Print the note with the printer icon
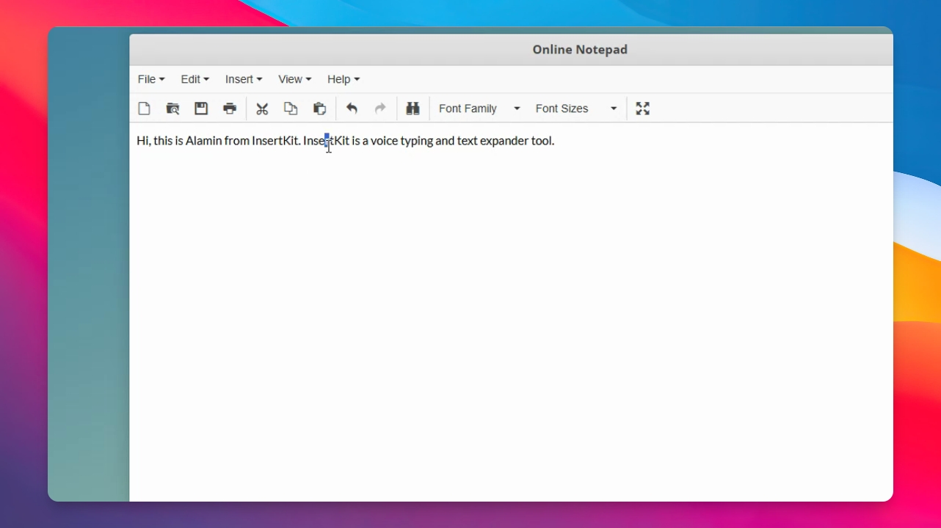Image resolution: width=941 pixels, height=528 pixels. point(230,109)
